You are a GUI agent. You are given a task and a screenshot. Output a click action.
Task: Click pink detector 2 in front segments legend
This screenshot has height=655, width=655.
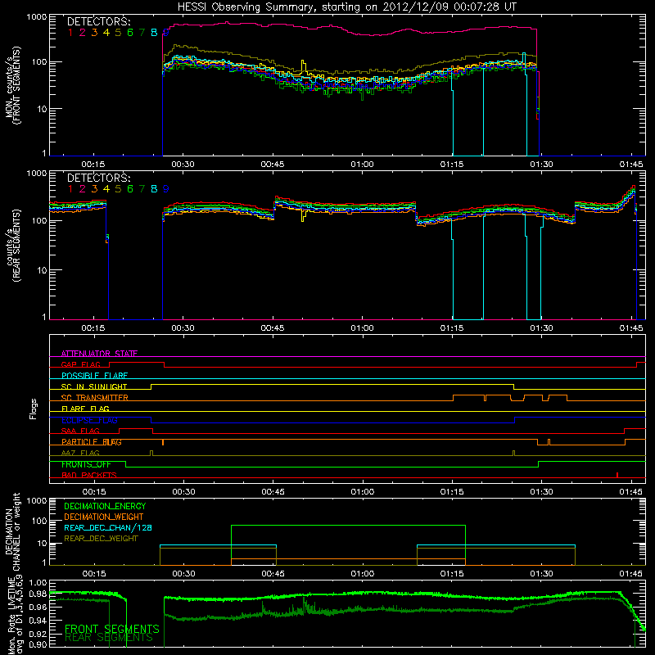83,33
